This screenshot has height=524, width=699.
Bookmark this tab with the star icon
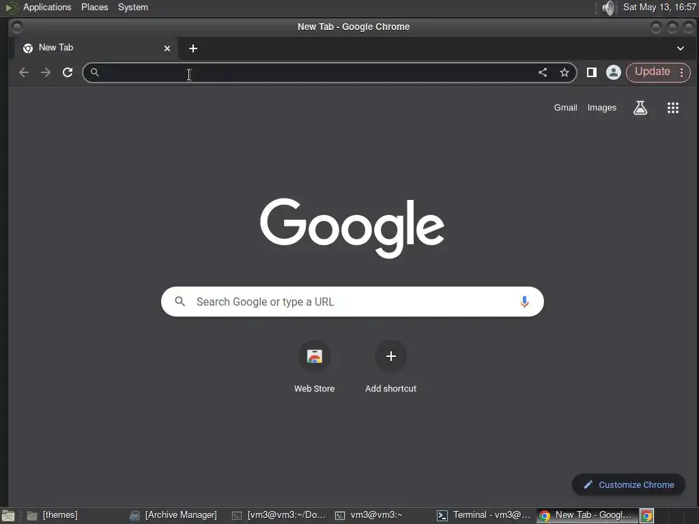coord(565,72)
